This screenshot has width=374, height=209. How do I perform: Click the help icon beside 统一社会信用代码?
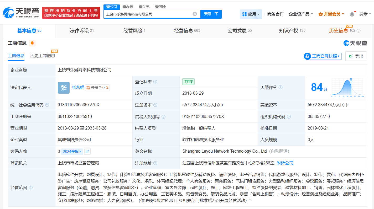pyautogui.click(x=47, y=105)
